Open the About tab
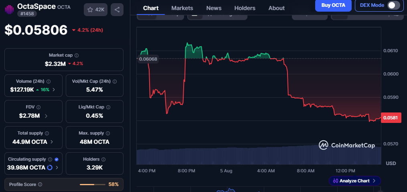407x192 pixels. pyautogui.click(x=276, y=8)
